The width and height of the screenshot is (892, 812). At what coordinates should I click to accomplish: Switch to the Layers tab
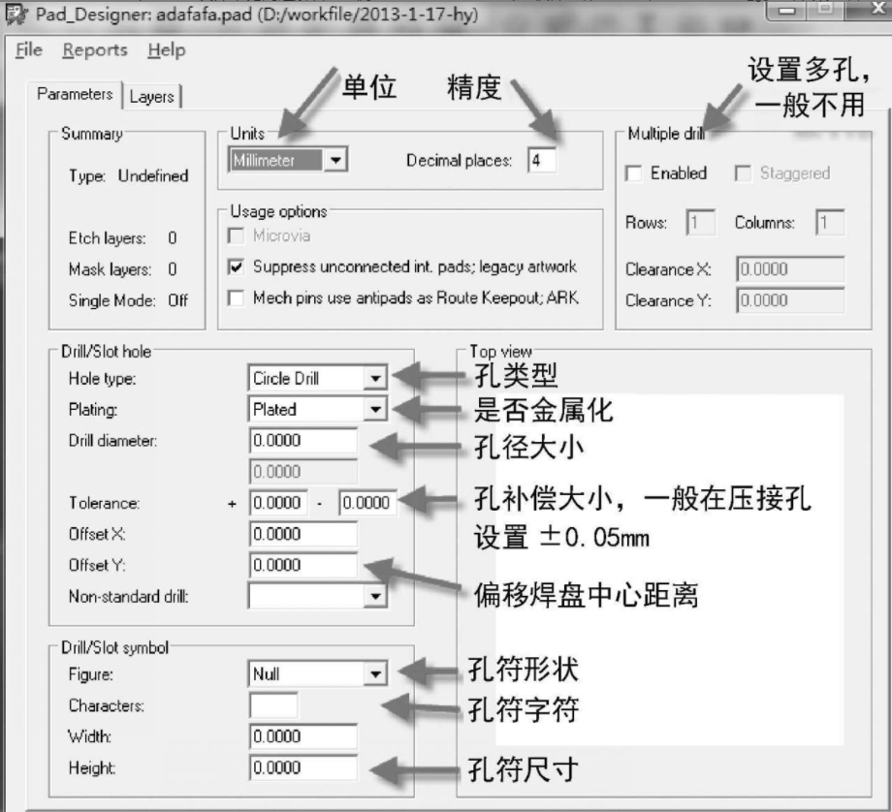(152, 96)
